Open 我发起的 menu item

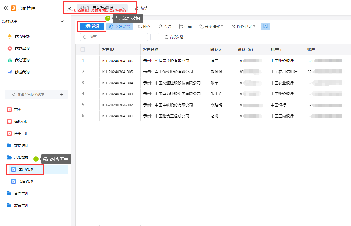[x=22, y=48]
